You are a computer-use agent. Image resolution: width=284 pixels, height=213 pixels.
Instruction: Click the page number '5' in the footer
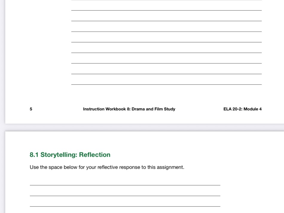point(31,109)
